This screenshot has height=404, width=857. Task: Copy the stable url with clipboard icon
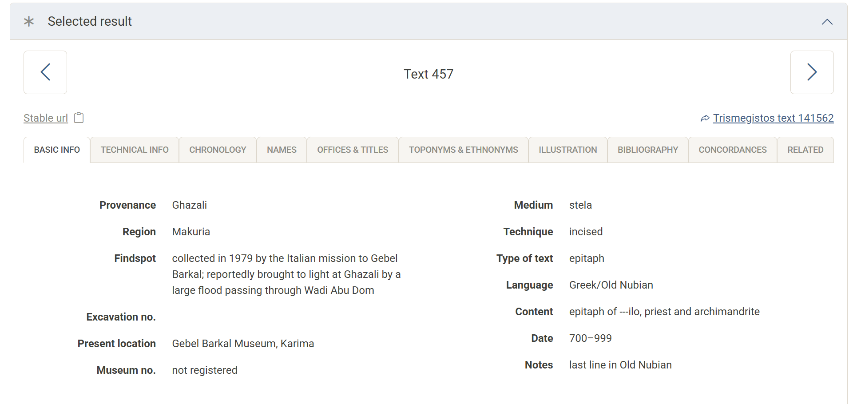(x=79, y=118)
